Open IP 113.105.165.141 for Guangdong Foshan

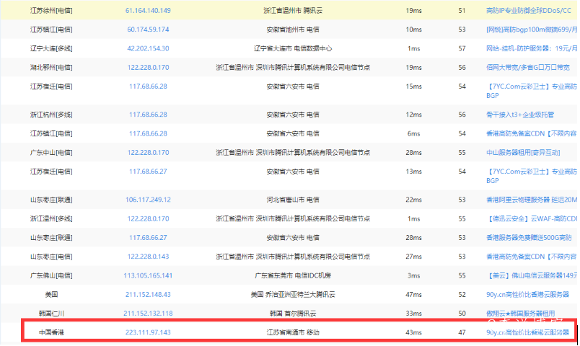point(148,275)
